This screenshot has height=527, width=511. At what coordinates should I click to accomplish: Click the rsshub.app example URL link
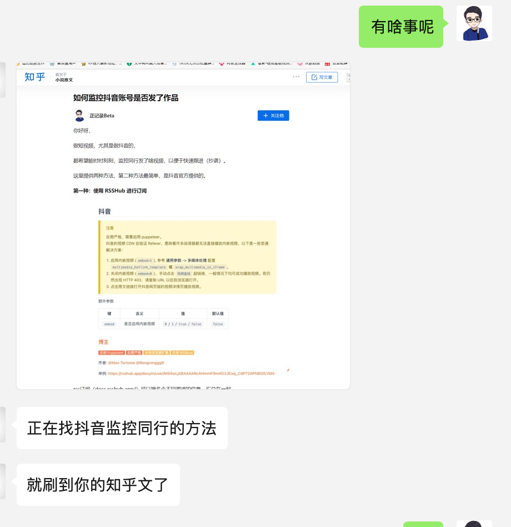pos(192,374)
